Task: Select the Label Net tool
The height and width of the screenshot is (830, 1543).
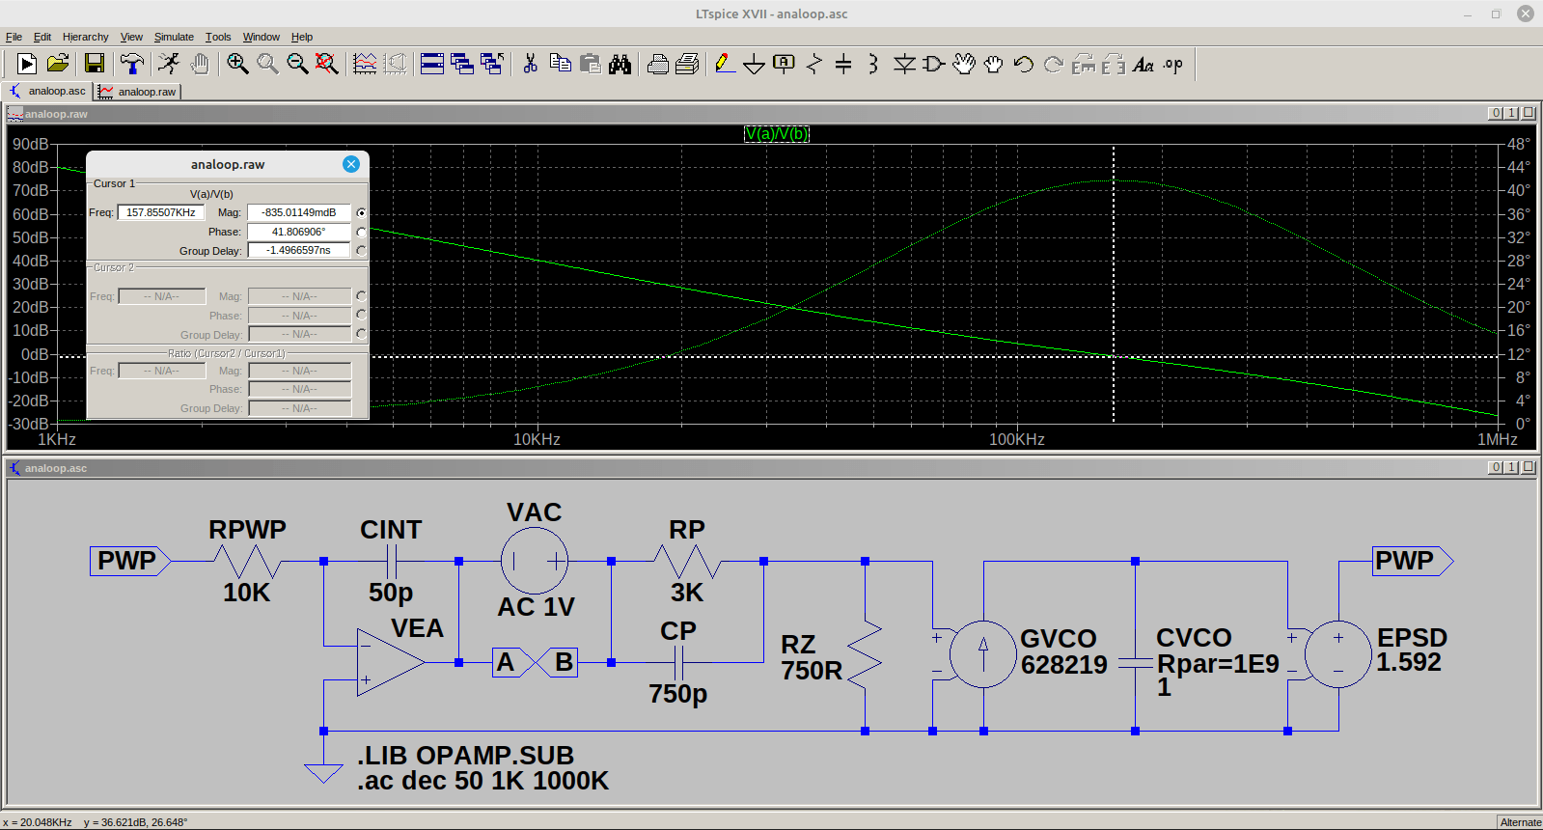Action: pyautogui.click(x=785, y=64)
